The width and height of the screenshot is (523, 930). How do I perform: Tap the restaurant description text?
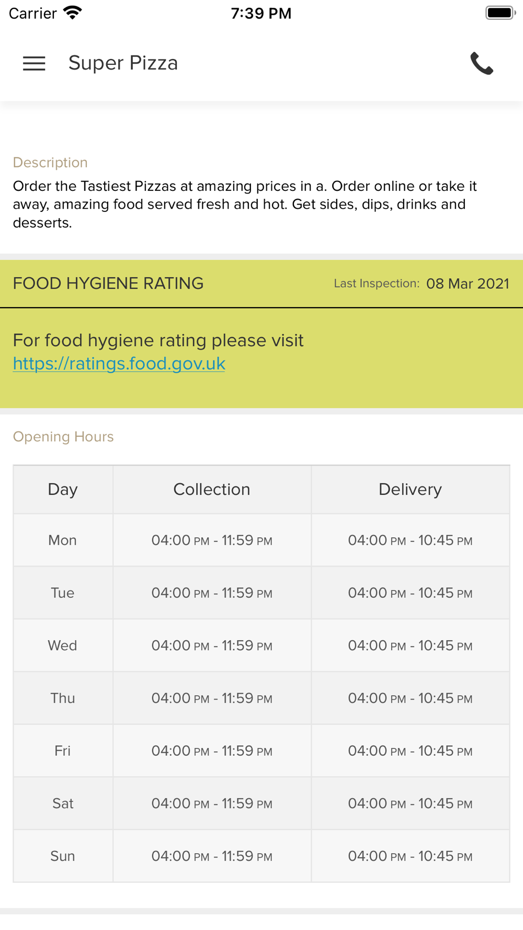(244, 205)
